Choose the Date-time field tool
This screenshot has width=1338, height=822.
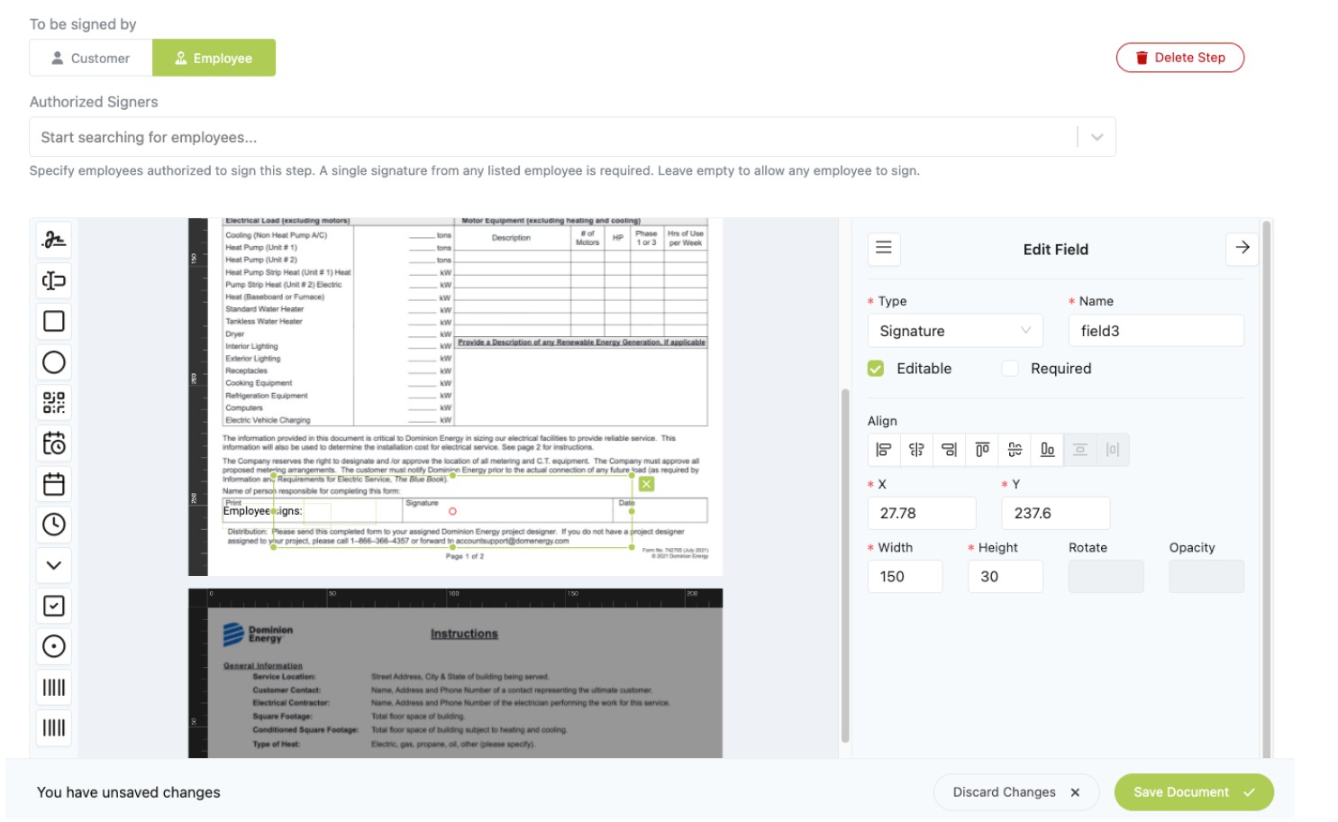tap(53, 443)
